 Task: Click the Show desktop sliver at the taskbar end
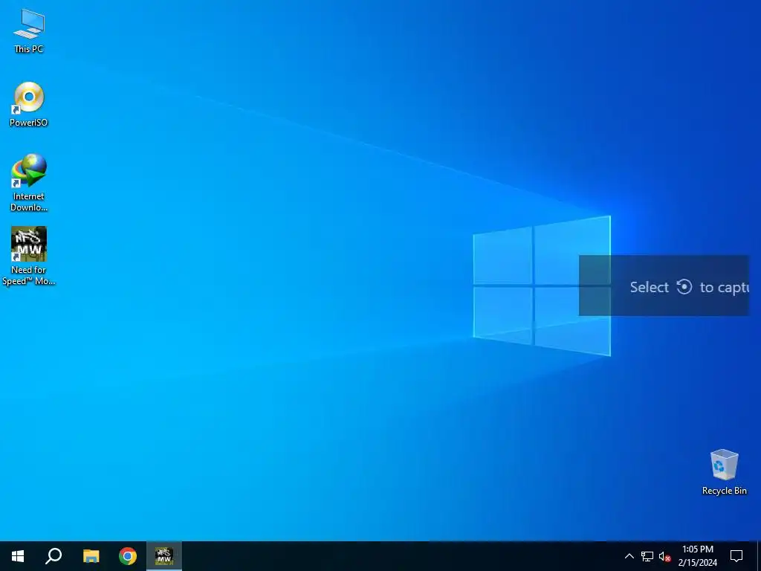pyautogui.click(x=759, y=556)
